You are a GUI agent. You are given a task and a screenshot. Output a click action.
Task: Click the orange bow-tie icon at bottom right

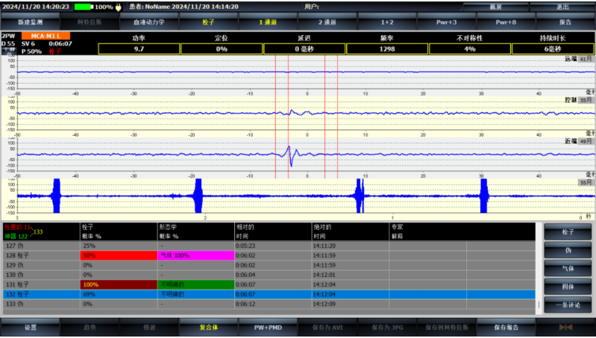pos(565,328)
